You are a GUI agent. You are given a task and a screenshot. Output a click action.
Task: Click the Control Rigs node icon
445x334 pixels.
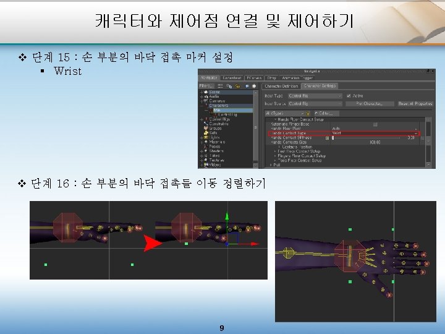tap(206, 119)
